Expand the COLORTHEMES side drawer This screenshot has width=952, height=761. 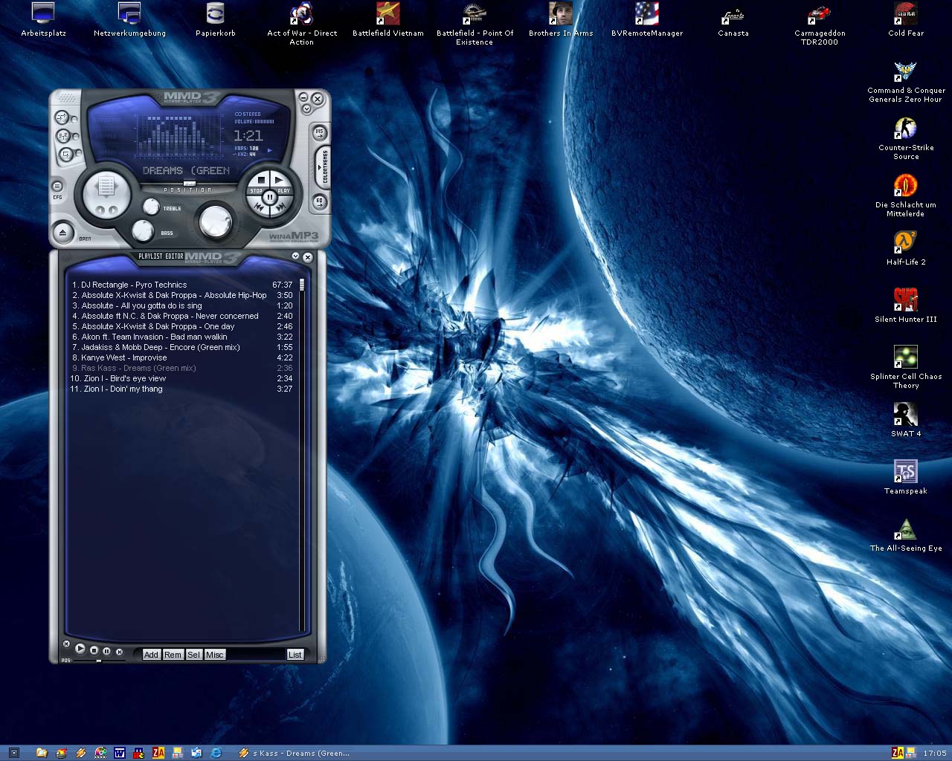coord(323,166)
